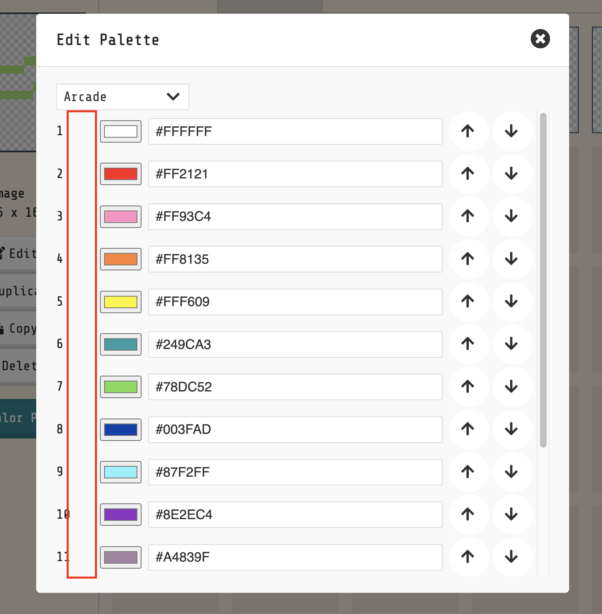
Task: Move color #FF2121 up one position
Action: coord(468,174)
